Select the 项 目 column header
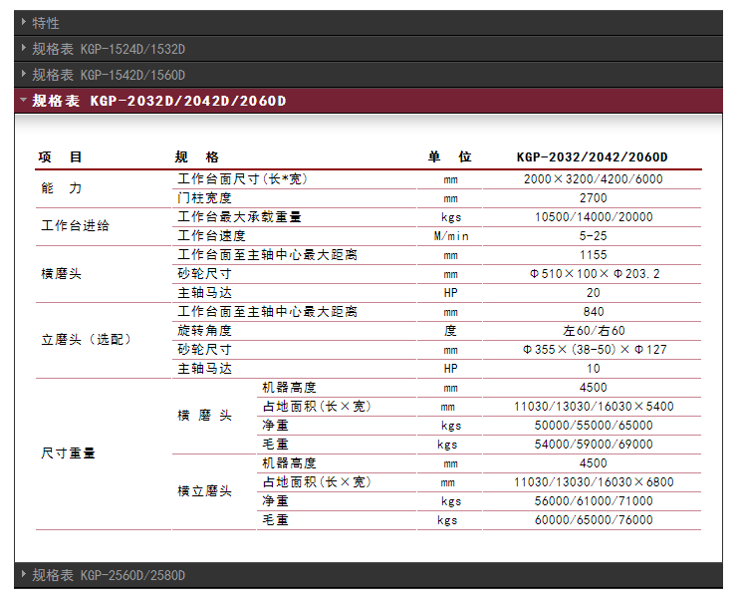 click(x=60, y=157)
